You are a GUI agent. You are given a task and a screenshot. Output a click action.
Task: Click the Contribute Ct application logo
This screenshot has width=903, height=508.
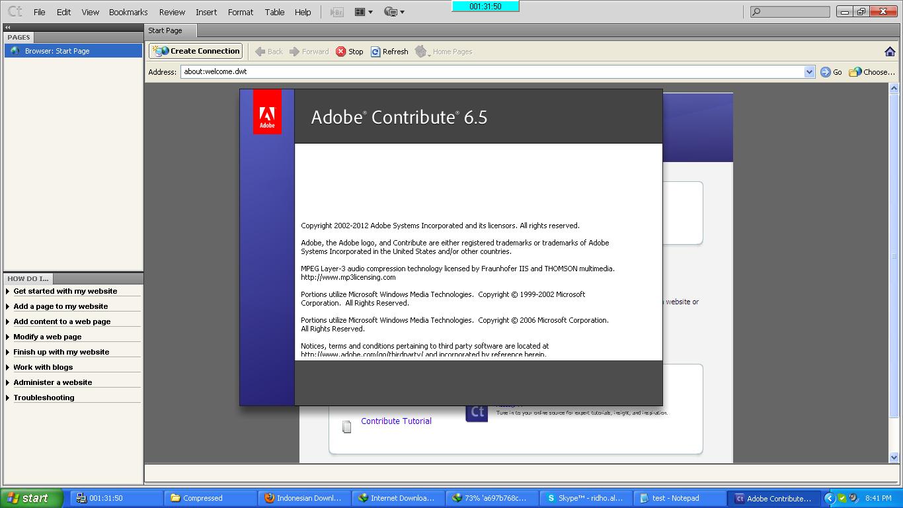[x=15, y=12]
